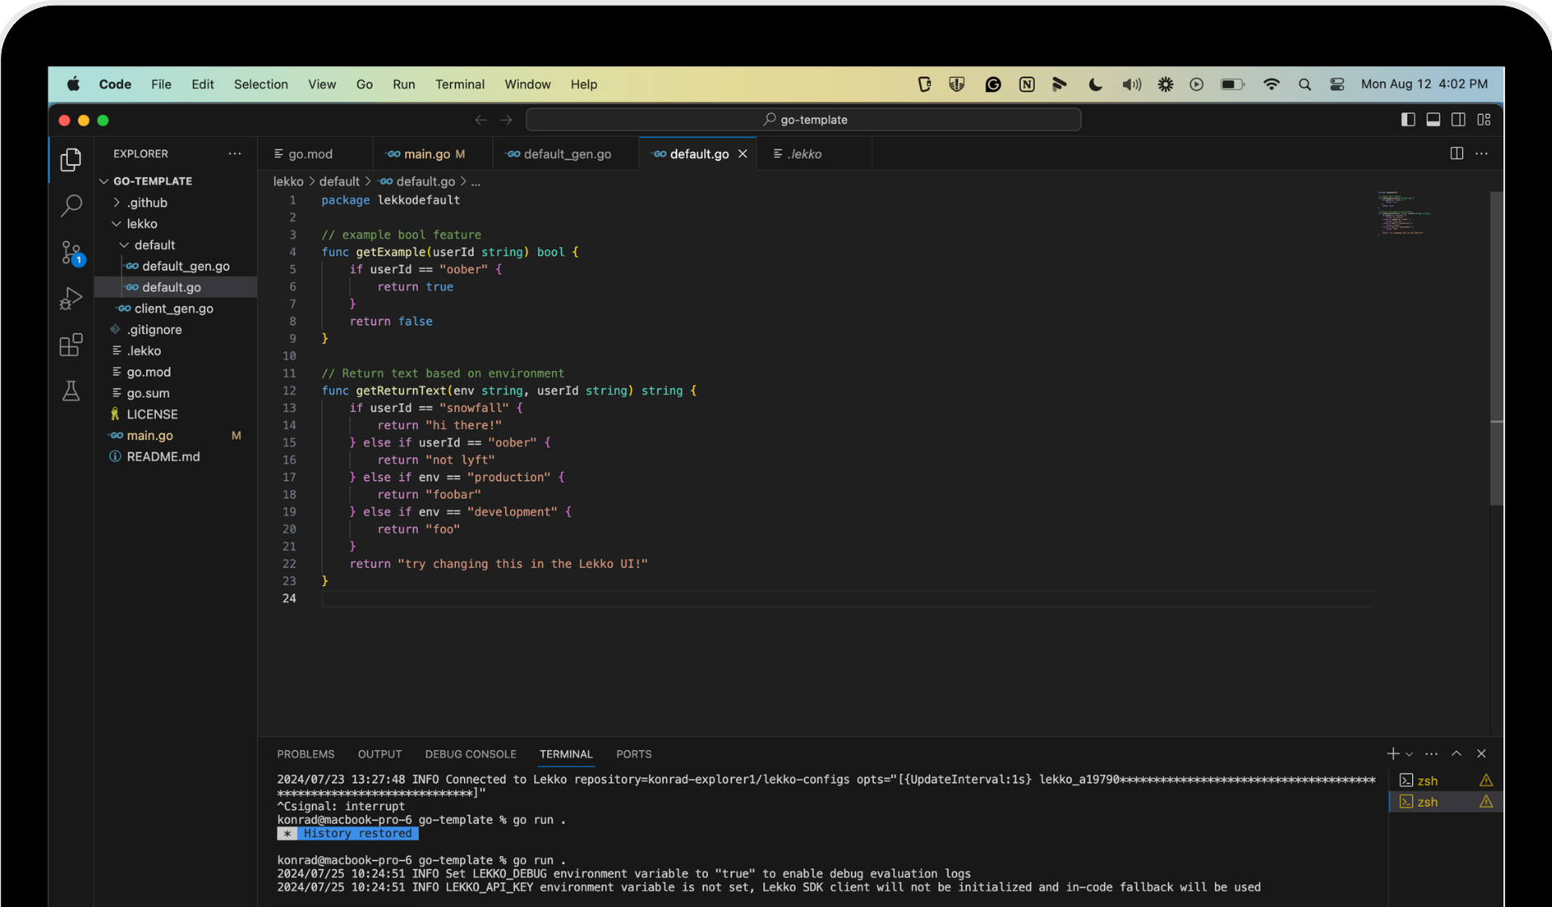Screen dimensions: 1552x907
Task: Open terminal panel more actions ellipsis
Action: 1432,753
